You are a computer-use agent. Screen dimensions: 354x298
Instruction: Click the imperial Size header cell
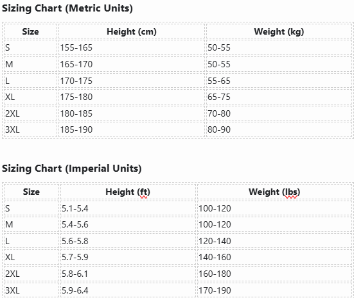(x=31, y=192)
